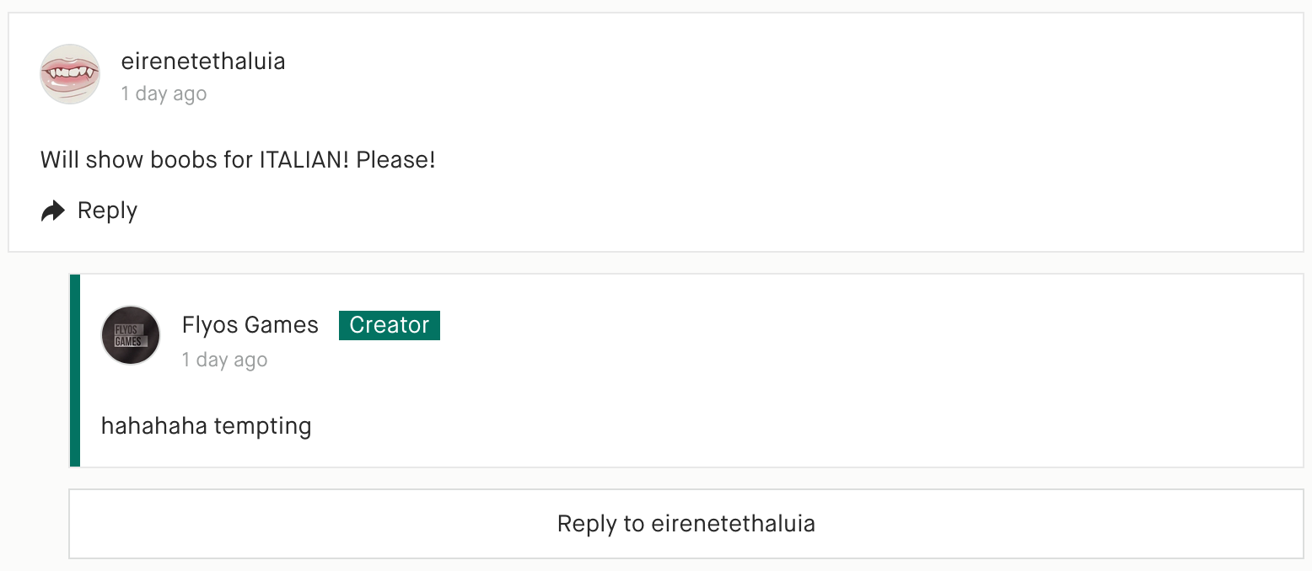Click the vampire lips avatar of eirenetethaluia

pyautogui.click(x=70, y=75)
